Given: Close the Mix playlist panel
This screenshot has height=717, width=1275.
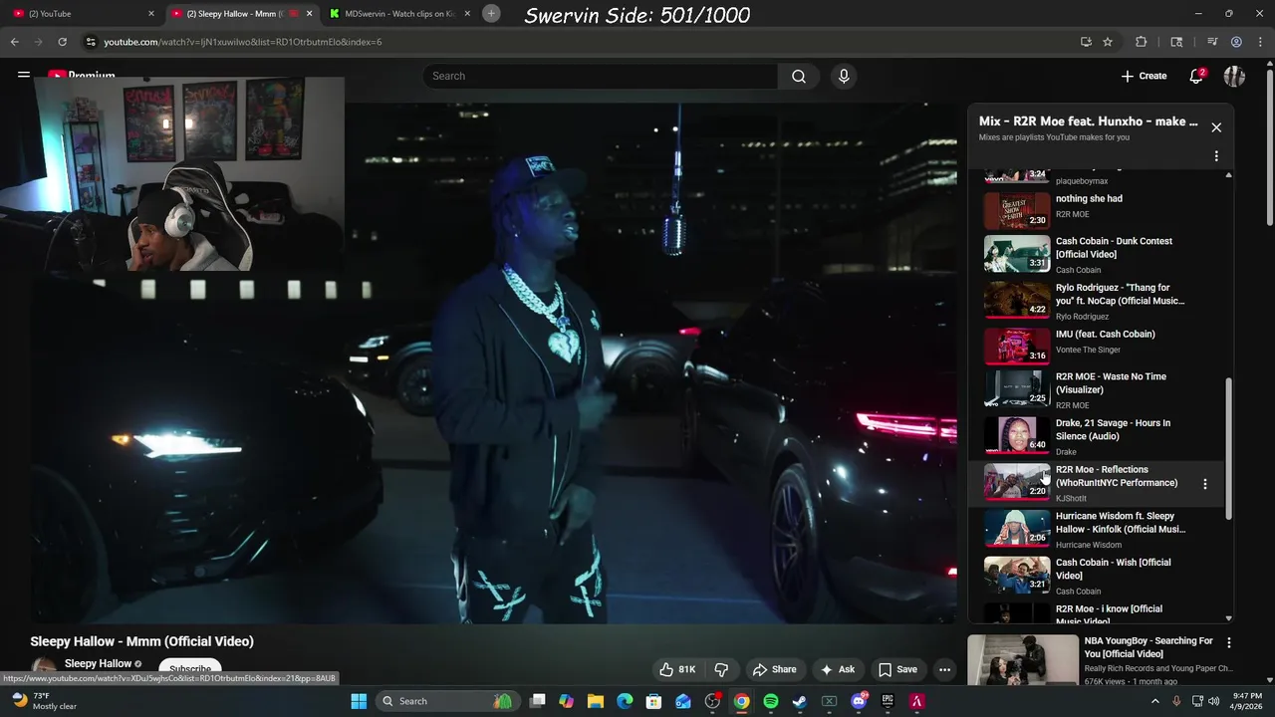Looking at the screenshot, I should (1216, 127).
